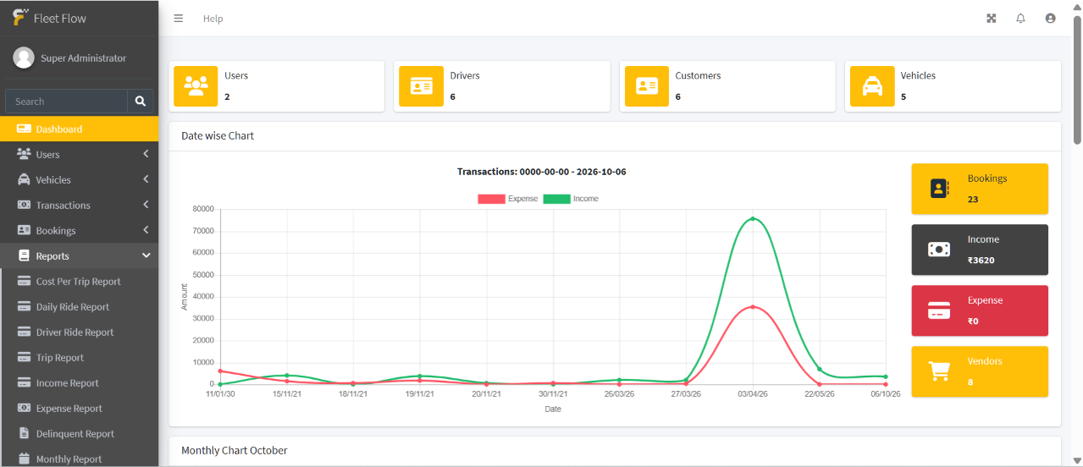The height and width of the screenshot is (467, 1083).
Task: Click the Vehicles card taxi icon
Action: [x=872, y=86]
